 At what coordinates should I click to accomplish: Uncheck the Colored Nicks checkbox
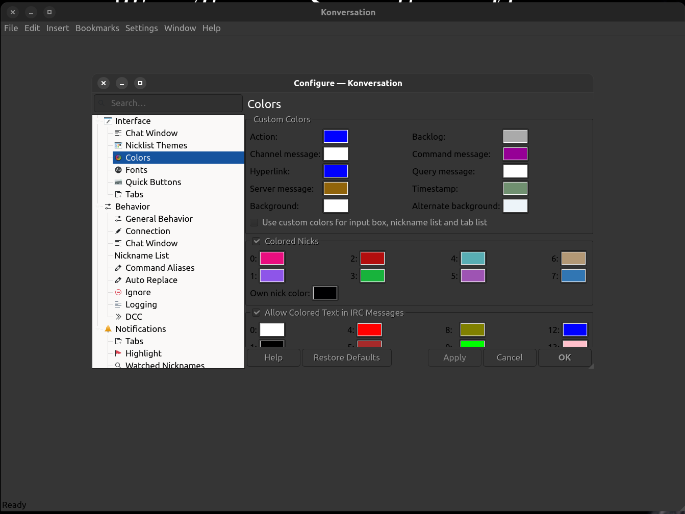click(x=257, y=242)
